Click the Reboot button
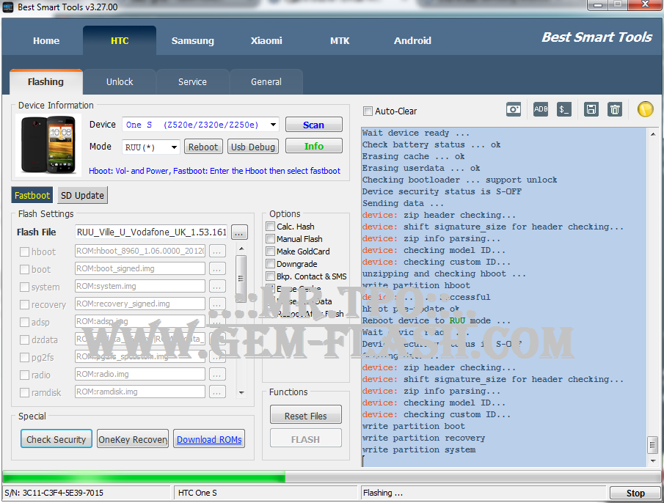The height and width of the screenshot is (503, 664). coord(203,147)
